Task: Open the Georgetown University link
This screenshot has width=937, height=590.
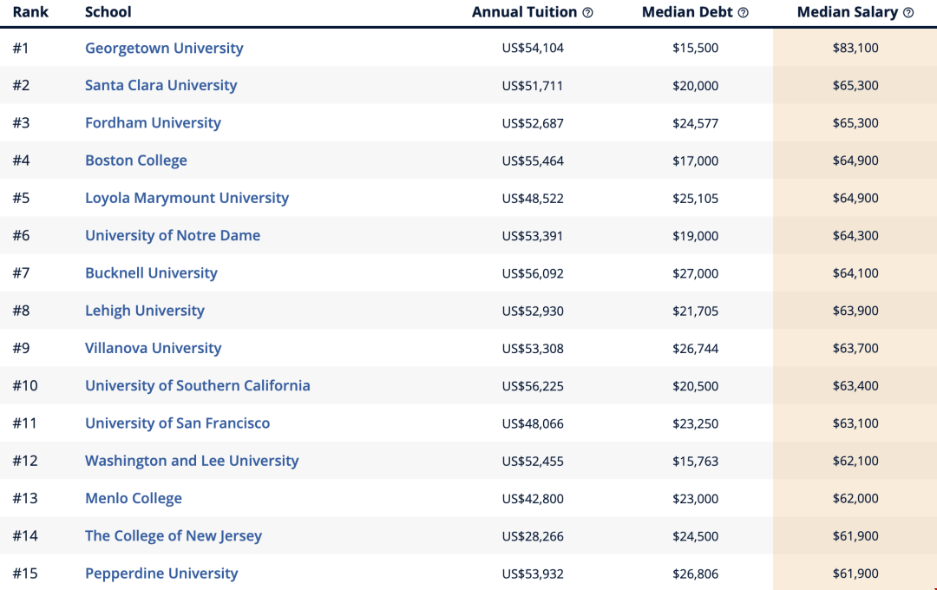Action: point(164,48)
